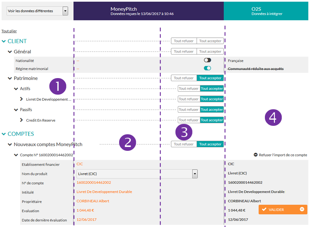
Task: Toggle the Nationalité switch on
Action: point(207,60)
